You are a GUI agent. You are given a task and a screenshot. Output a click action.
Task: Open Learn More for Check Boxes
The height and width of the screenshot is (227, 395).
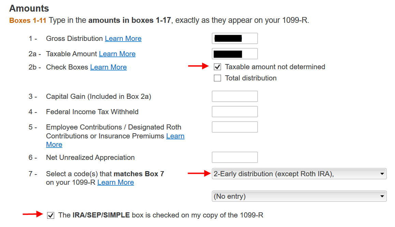pyautogui.click(x=108, y=67)
